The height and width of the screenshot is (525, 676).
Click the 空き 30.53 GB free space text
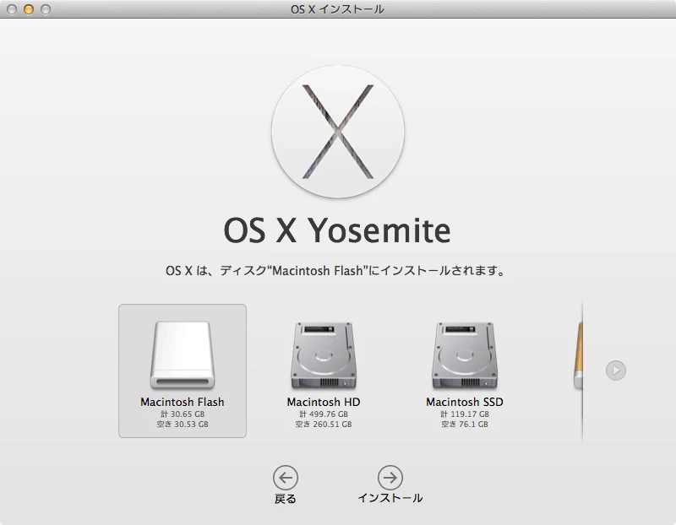point(183,425)
